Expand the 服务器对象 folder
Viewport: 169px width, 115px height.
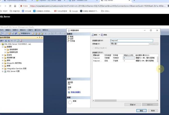point(3,58)
